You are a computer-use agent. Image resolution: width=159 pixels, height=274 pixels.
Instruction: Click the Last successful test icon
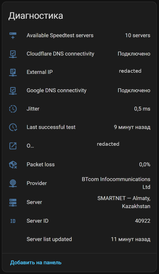pos(13,127)
